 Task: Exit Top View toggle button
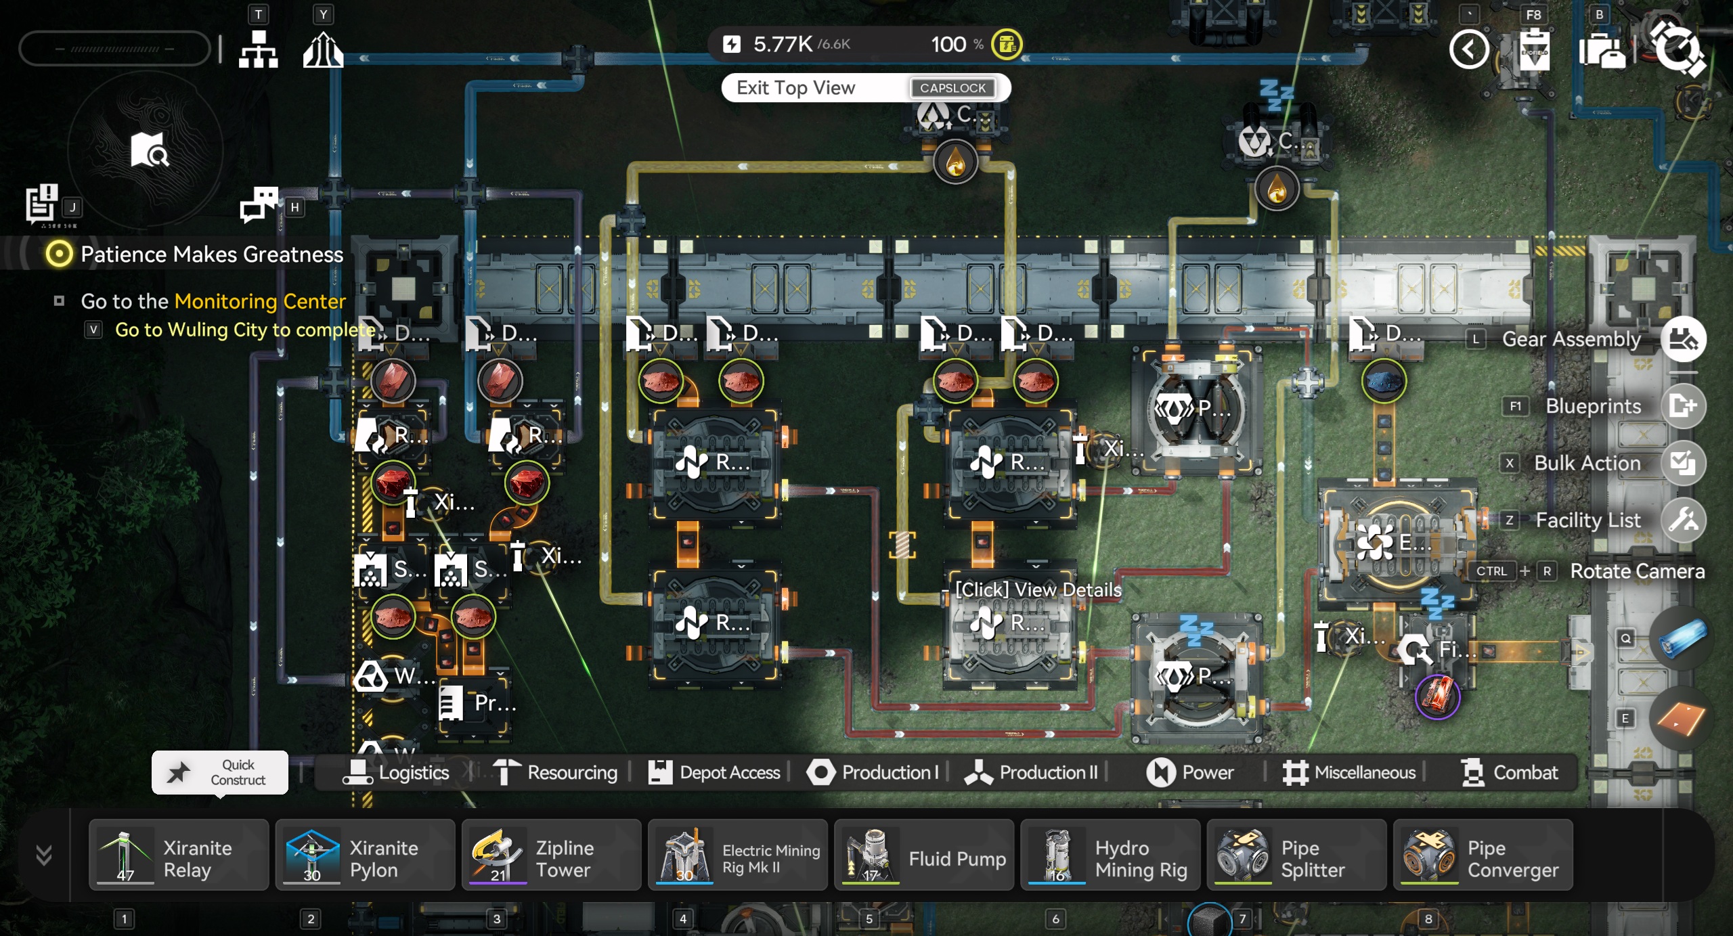point(865,88)
